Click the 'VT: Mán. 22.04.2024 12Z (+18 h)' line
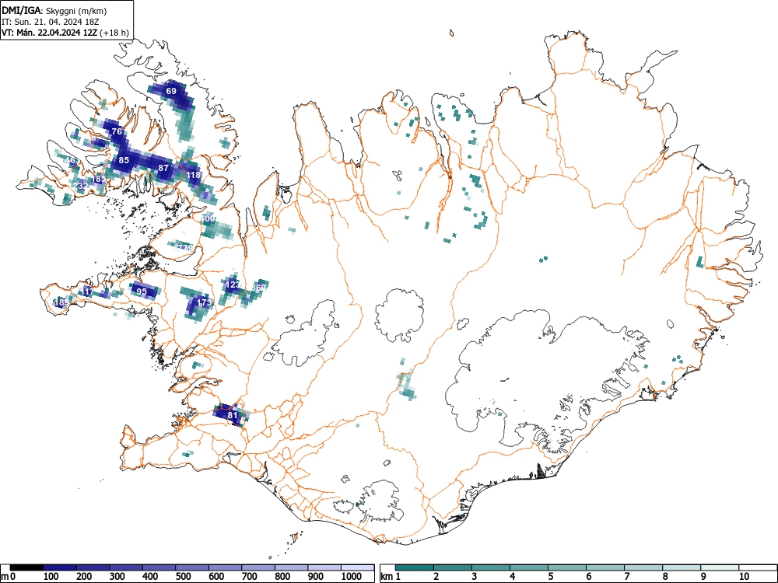The height and width of the screenshot is (583, 778). click(x=65, y=33)
